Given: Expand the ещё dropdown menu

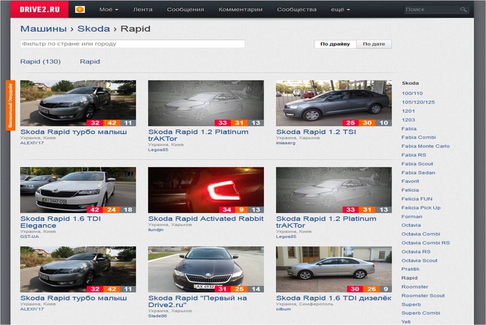Looking at the screenshot, I should pos(340,10).
